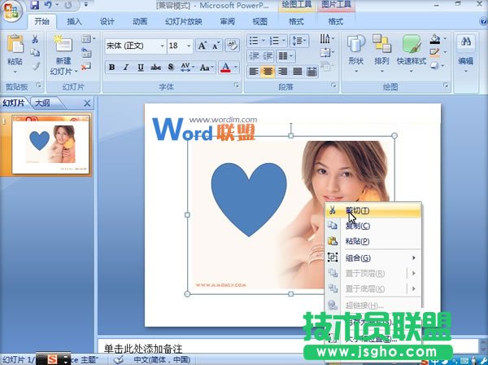488x365 pixels.
Task: Switch to the 视图 tab
Action: pyautogui.click(x=260, y=21)
